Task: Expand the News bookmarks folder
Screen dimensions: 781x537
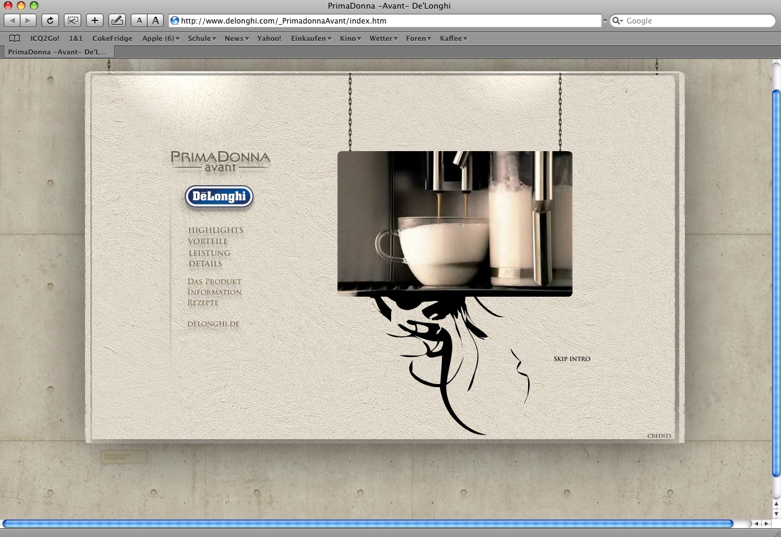Action: [236, 38]
